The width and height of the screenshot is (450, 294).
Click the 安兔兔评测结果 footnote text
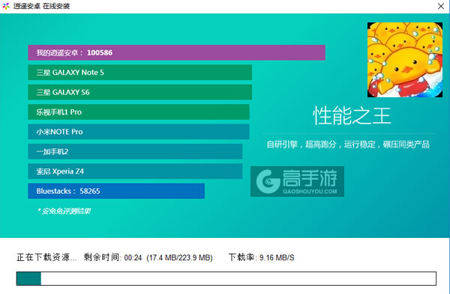[64, 211]
